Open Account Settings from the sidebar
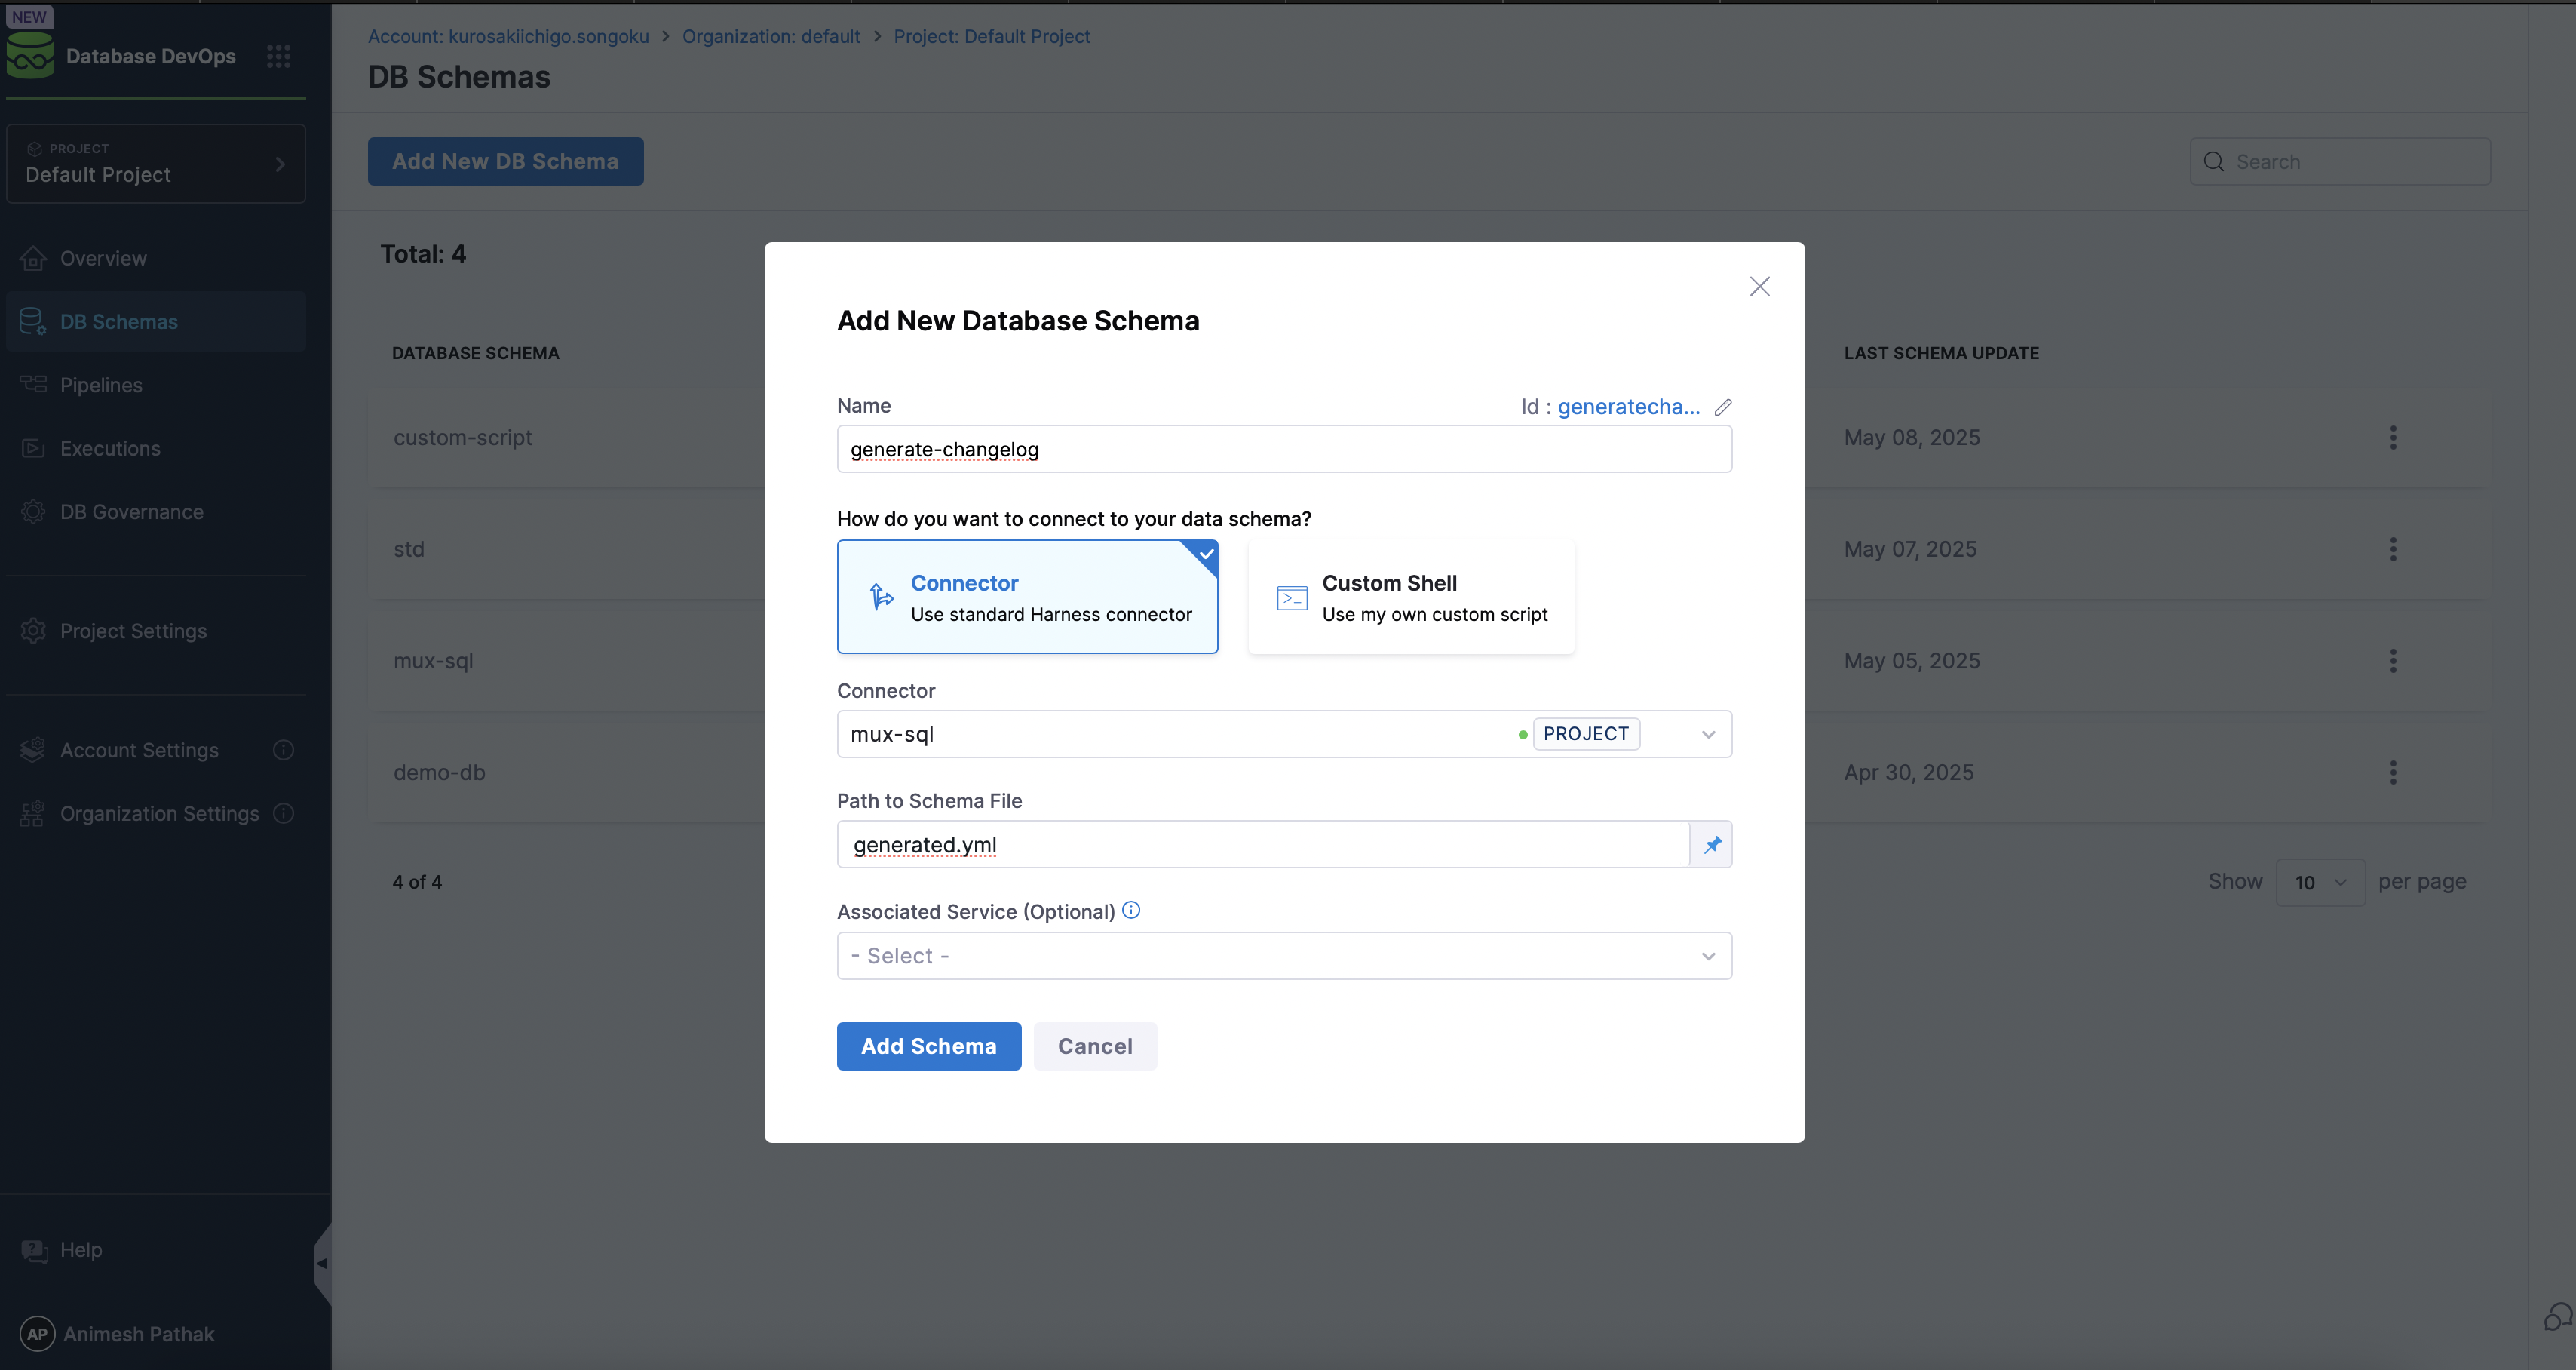 (138, 748)
